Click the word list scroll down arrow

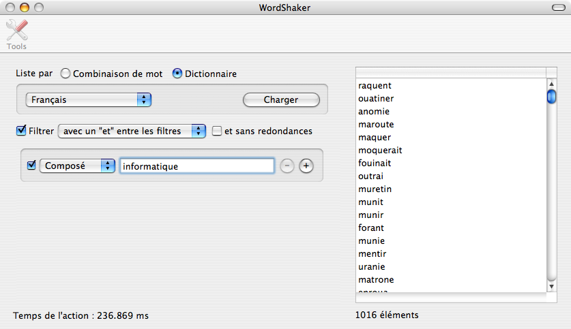pyautogui.click(x=552, y=287)
